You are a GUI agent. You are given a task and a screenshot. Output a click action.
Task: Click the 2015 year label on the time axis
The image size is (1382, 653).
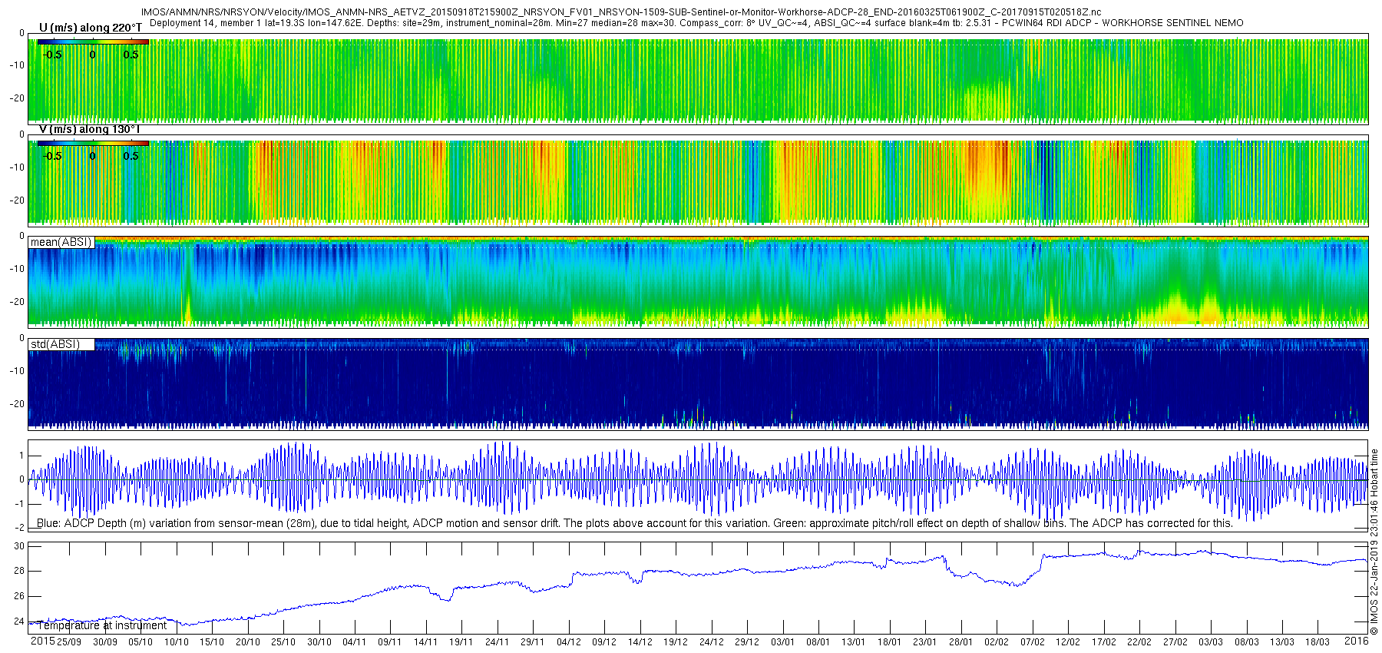42,641
